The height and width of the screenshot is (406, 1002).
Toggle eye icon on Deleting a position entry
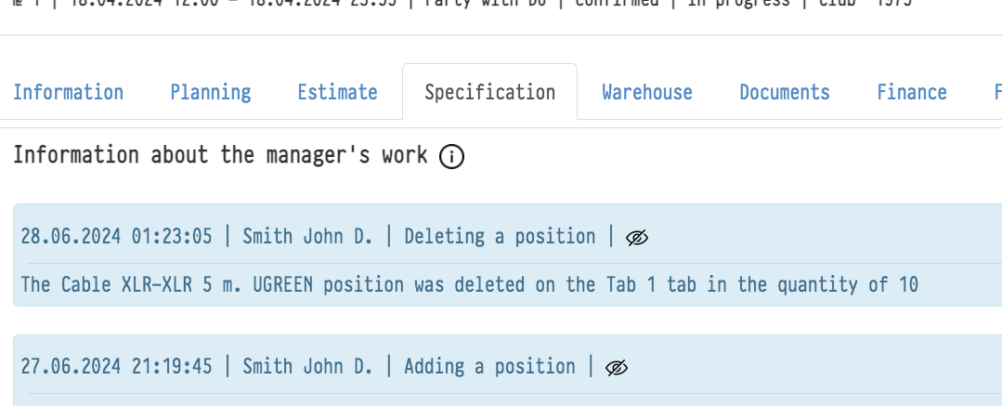(636, 238)
